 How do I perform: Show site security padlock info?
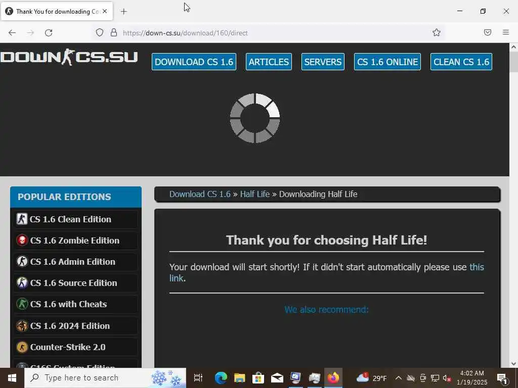coord(114,33)
